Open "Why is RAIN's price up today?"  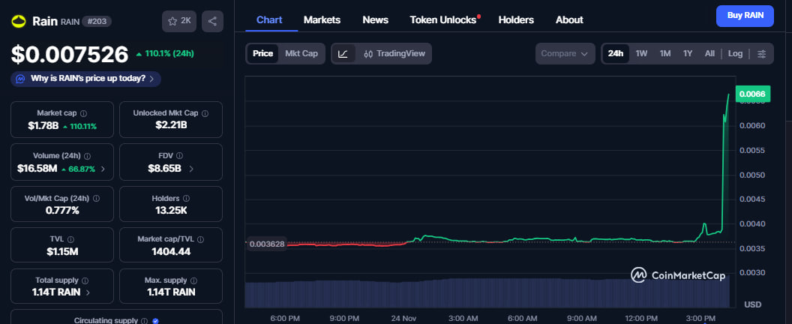point(85,78)
